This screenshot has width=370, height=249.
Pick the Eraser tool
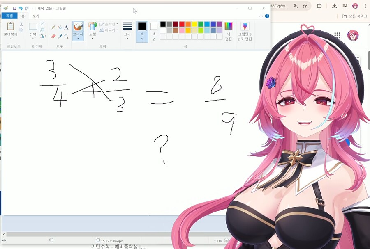tap(53, 36)
